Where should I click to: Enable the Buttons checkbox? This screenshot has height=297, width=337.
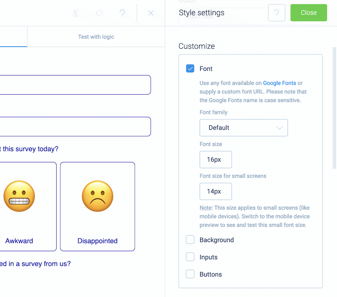coord(190,274)
